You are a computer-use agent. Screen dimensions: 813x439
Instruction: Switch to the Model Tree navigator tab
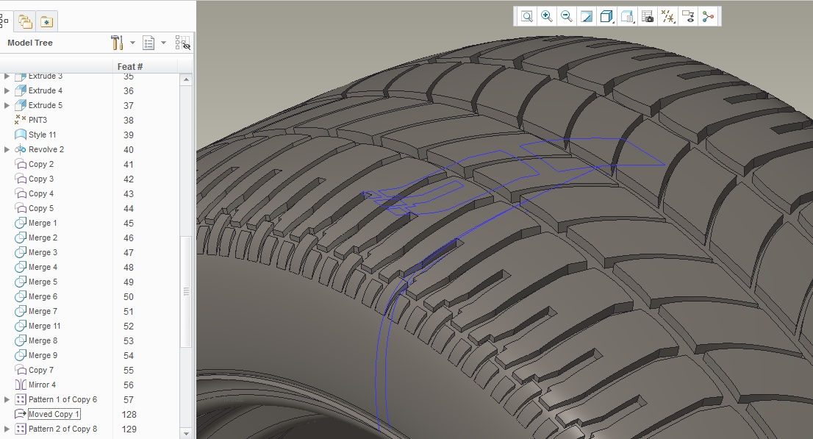pyautogui.click(x=4, y=21)
